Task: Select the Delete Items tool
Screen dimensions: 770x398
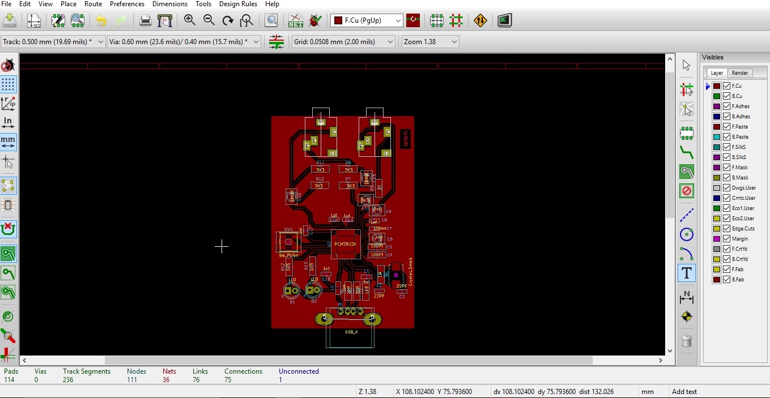Action: 686,341
